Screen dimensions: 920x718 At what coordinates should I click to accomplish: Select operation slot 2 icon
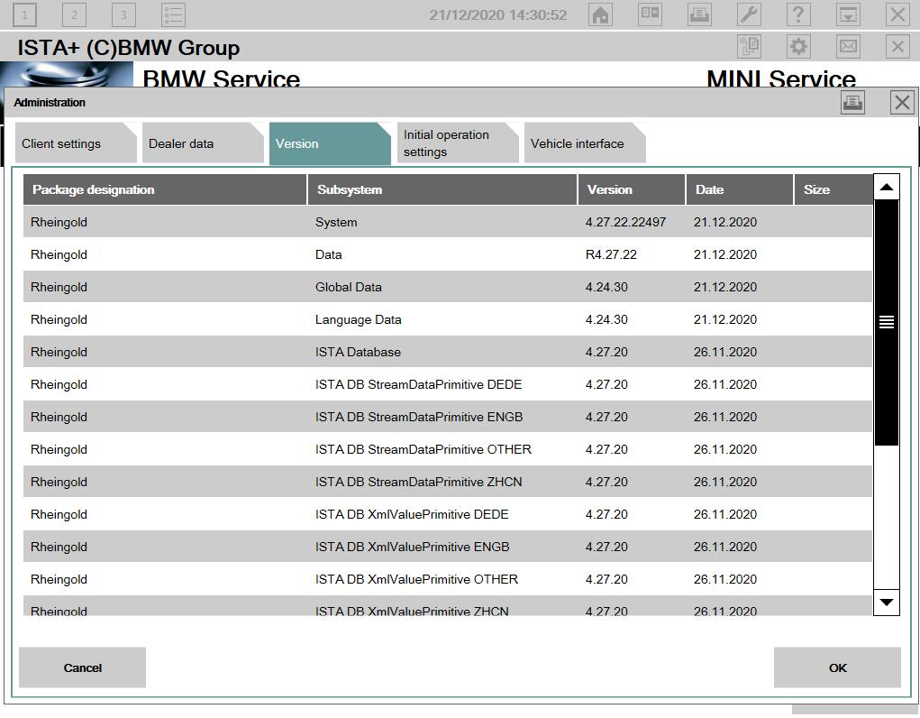[74, 14]
